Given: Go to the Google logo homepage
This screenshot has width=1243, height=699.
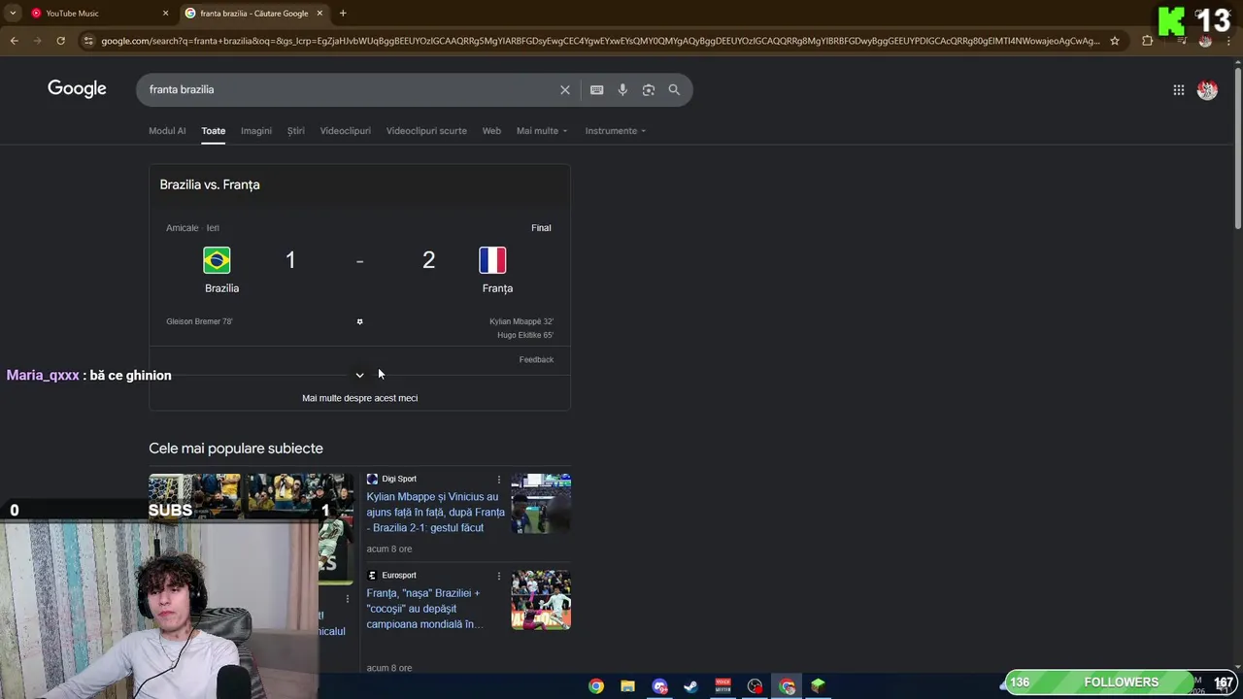Looking at the screenshot, I should point(77,89).
